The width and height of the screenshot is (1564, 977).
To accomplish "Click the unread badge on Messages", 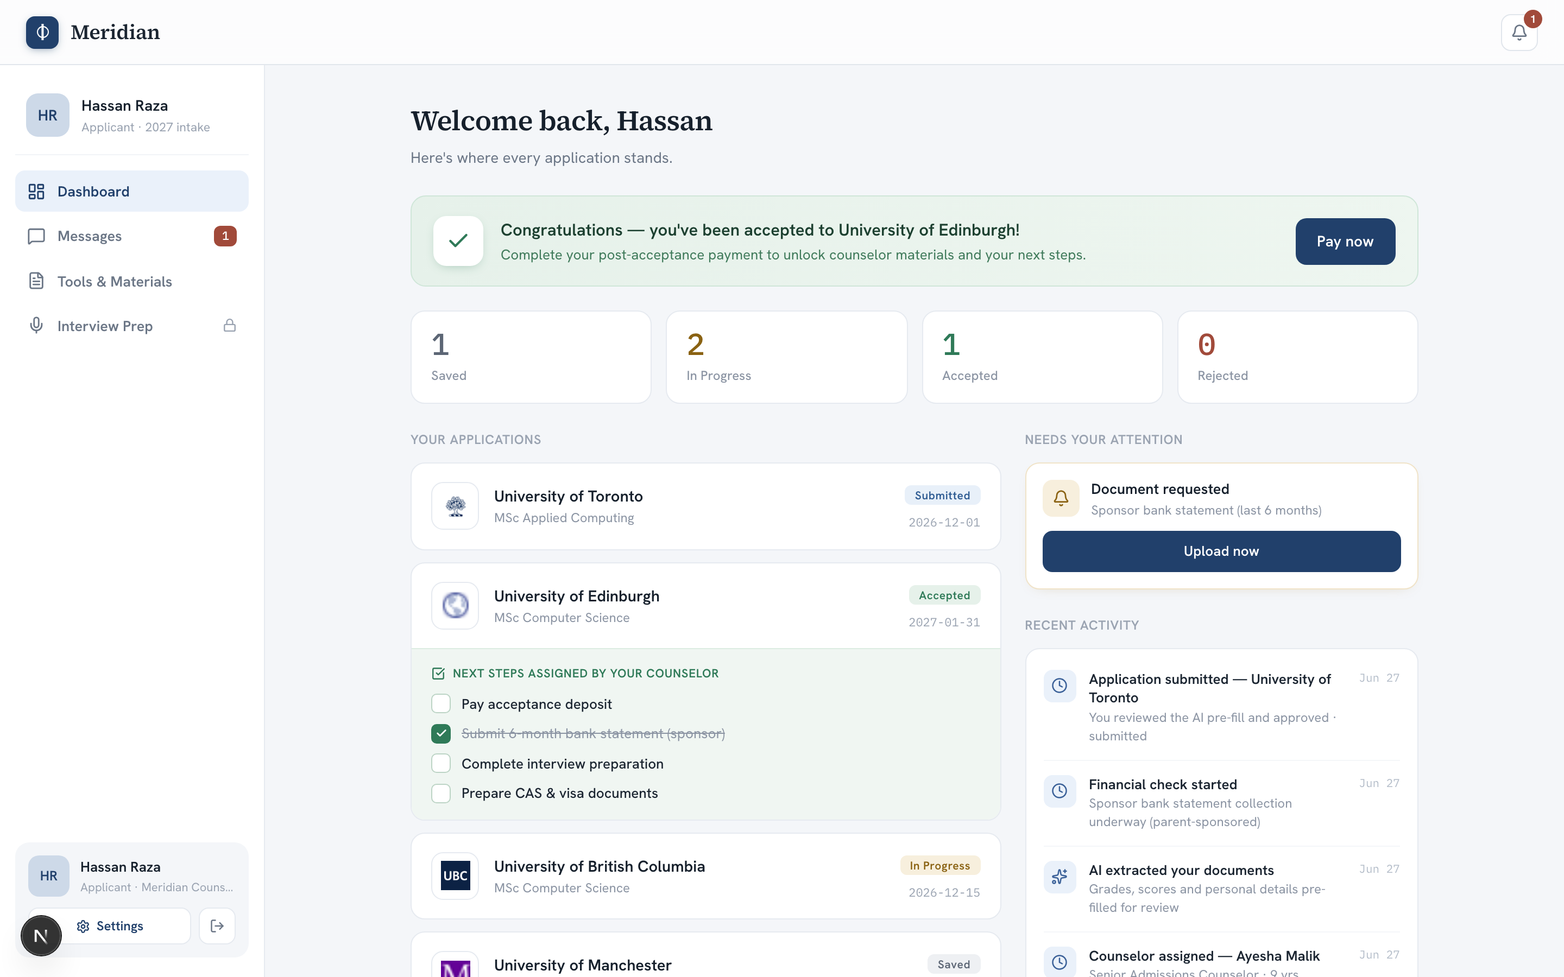I will [x=225, y=236].
